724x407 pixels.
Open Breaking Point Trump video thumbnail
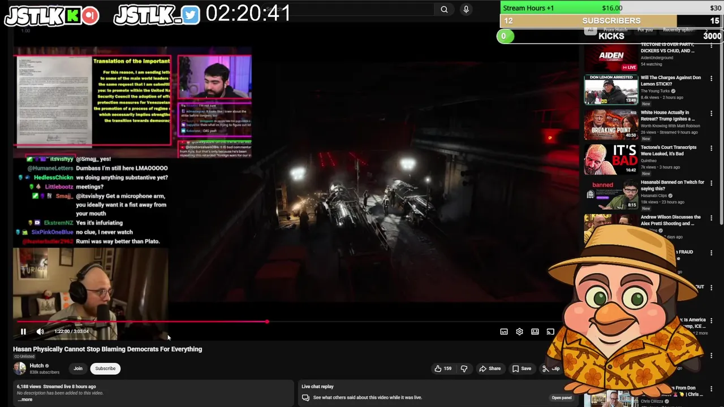pos(611,124)
